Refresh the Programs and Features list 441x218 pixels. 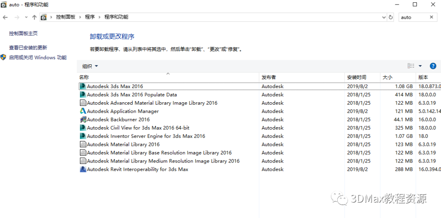391,18
